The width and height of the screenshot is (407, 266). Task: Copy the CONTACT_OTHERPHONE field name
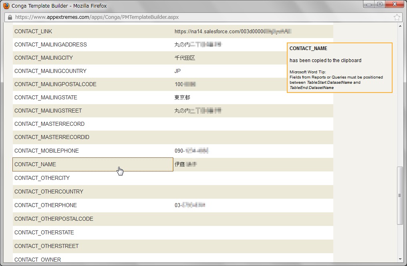click(46, 205)
